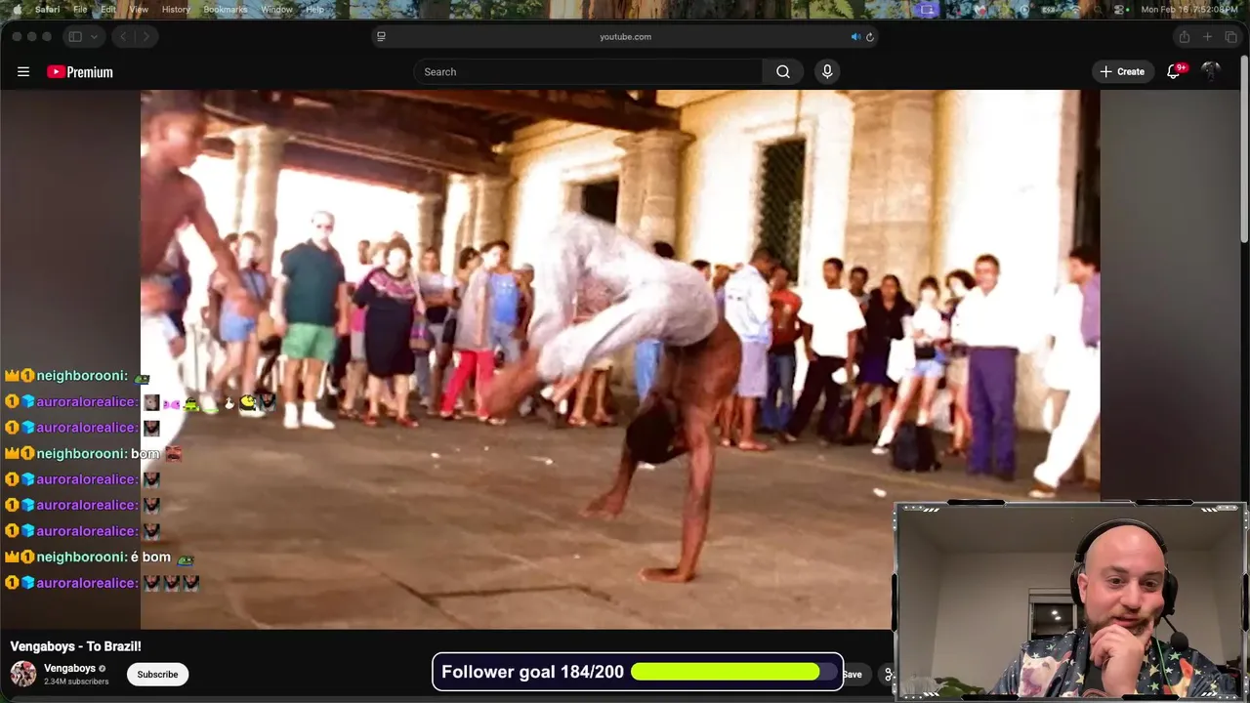
Task: Open the File menu
Action: click(x=80, y=9)
